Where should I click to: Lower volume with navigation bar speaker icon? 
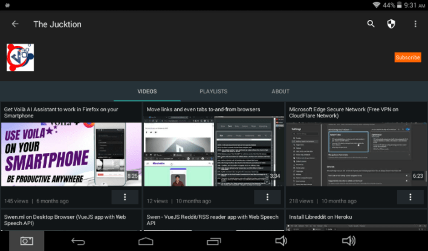tap(281, 241)
